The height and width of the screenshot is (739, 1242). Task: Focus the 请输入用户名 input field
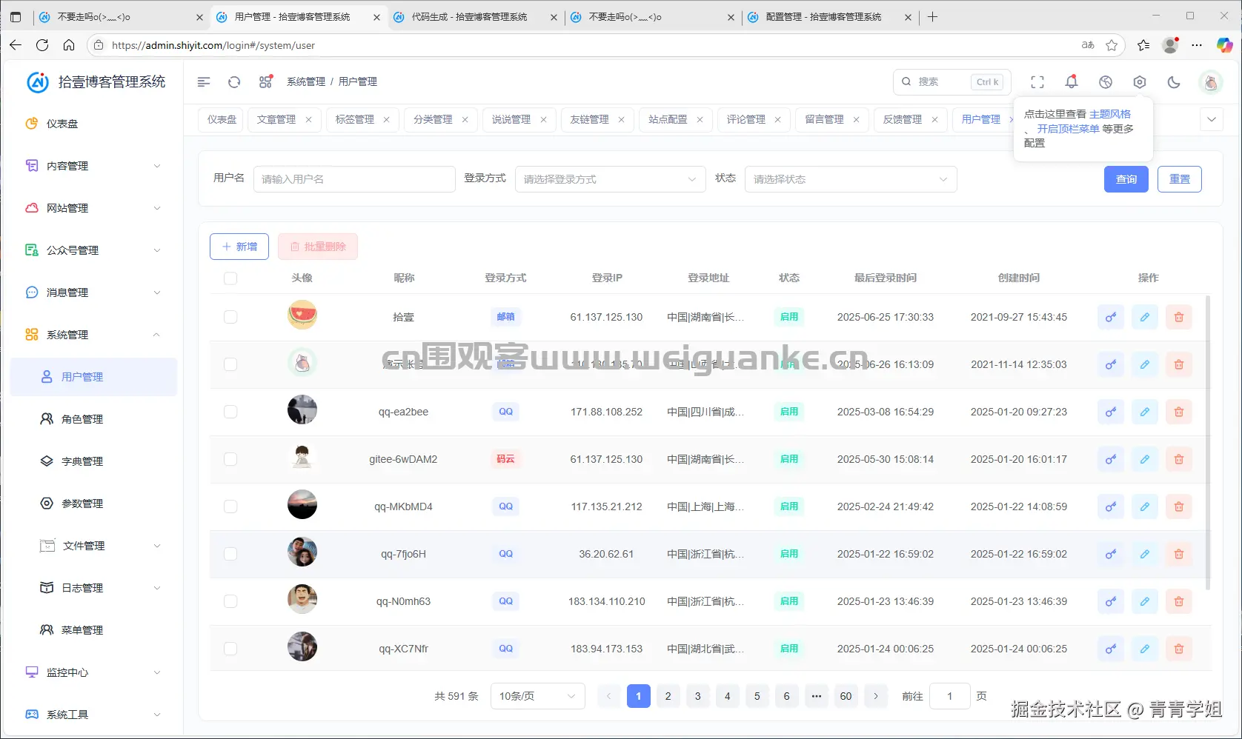[x=354, y=179]
